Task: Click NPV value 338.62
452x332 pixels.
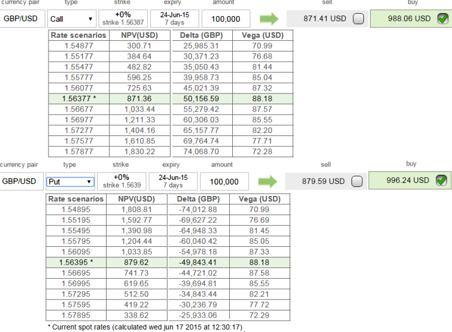Action: [136, 315]
